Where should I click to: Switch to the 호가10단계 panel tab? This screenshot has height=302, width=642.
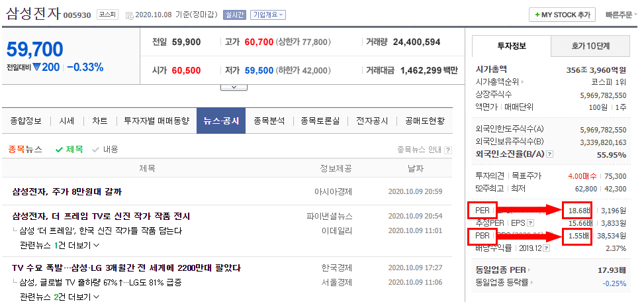[590, 46]
